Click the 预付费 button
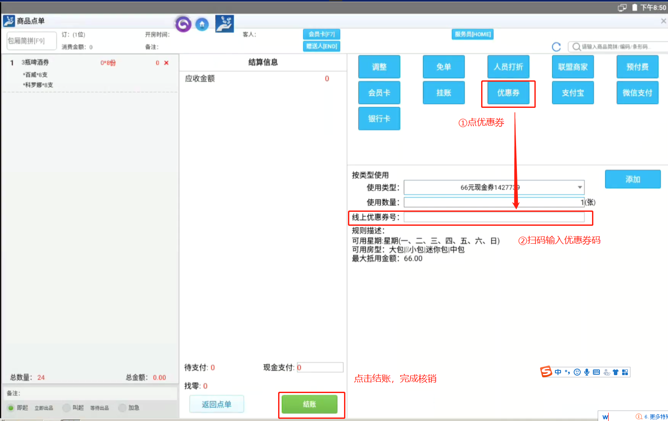The width and height of the screenshot is (668, 421). (x=637, y=67)
